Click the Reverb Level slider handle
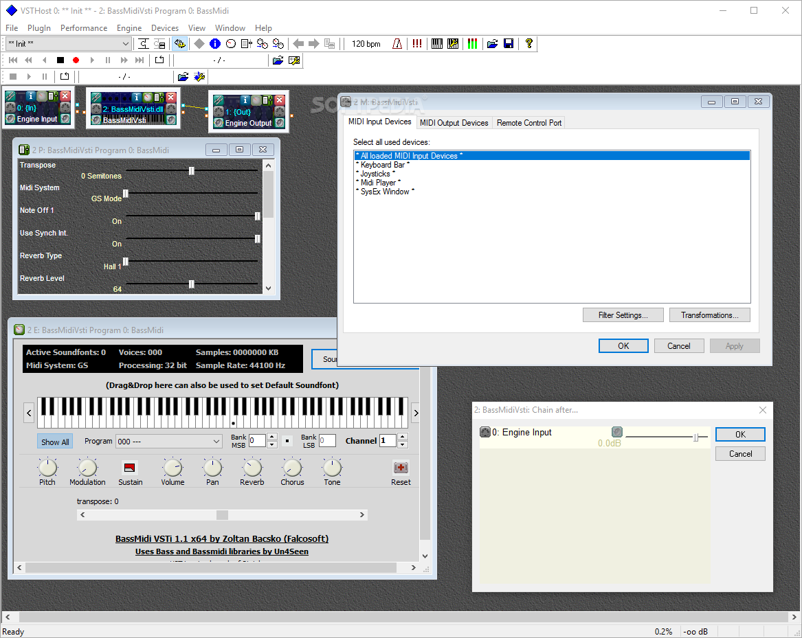The image size is (802, 638). click(191, 284)
